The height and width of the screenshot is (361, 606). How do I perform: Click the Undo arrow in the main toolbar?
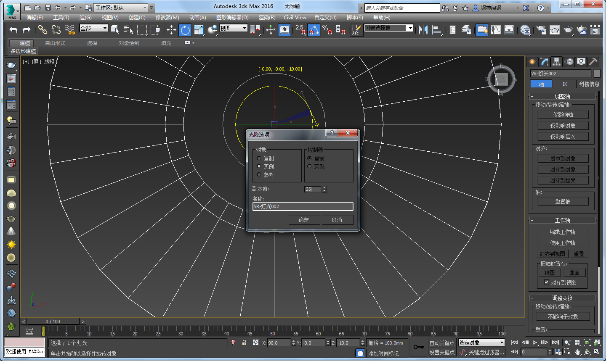coord(13,29)
